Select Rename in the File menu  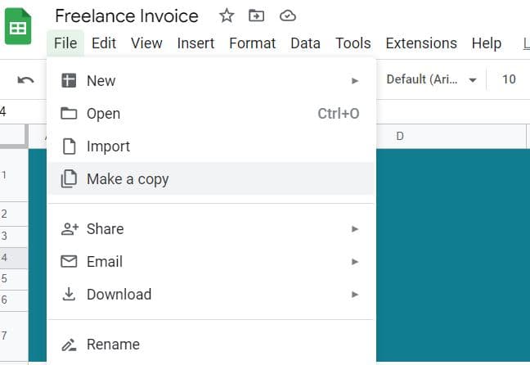coord(113,345)
